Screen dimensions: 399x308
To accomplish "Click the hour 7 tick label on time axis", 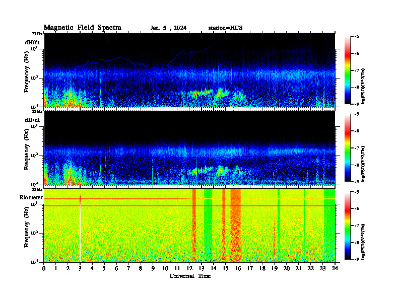I will (x=128, y=269).
